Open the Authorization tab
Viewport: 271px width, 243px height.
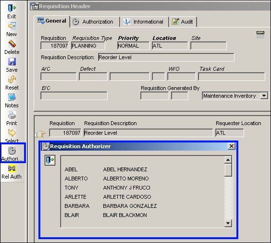(x=95, y=22)
